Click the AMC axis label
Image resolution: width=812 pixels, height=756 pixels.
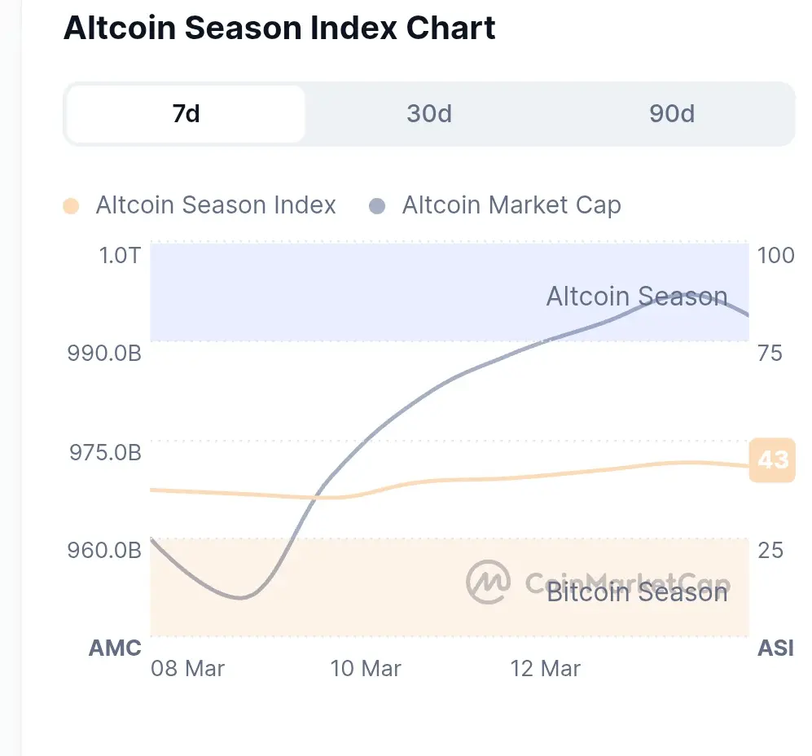point(115,648)
